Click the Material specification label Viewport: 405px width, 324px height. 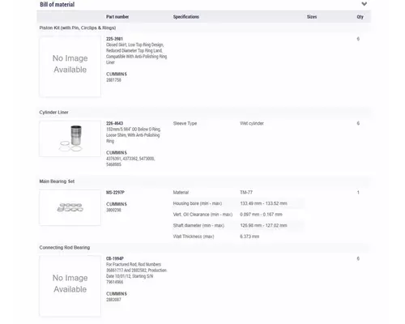pos(181,193)
